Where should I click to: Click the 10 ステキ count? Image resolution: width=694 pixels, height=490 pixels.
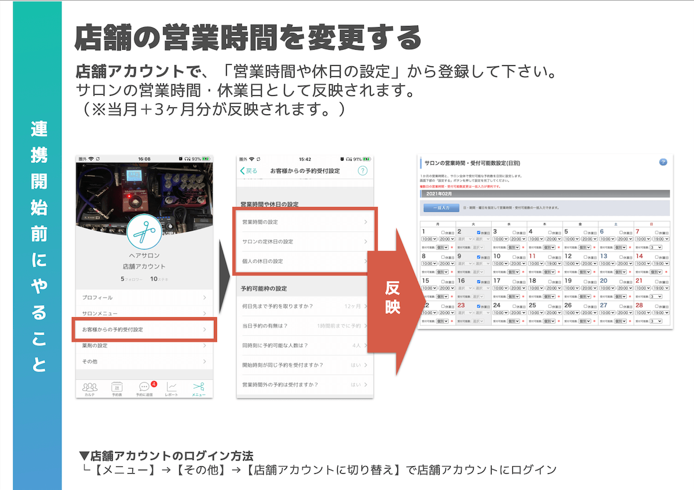click(x=159, y=279)
